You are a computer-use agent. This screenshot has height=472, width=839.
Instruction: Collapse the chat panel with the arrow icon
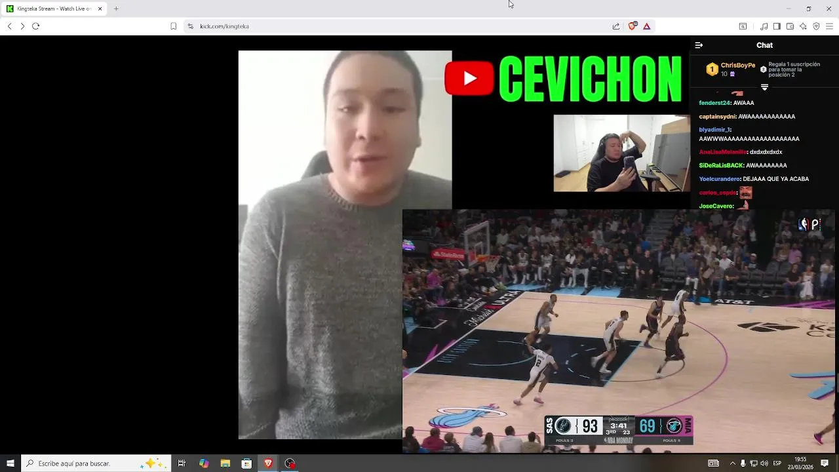click(699, 45)
